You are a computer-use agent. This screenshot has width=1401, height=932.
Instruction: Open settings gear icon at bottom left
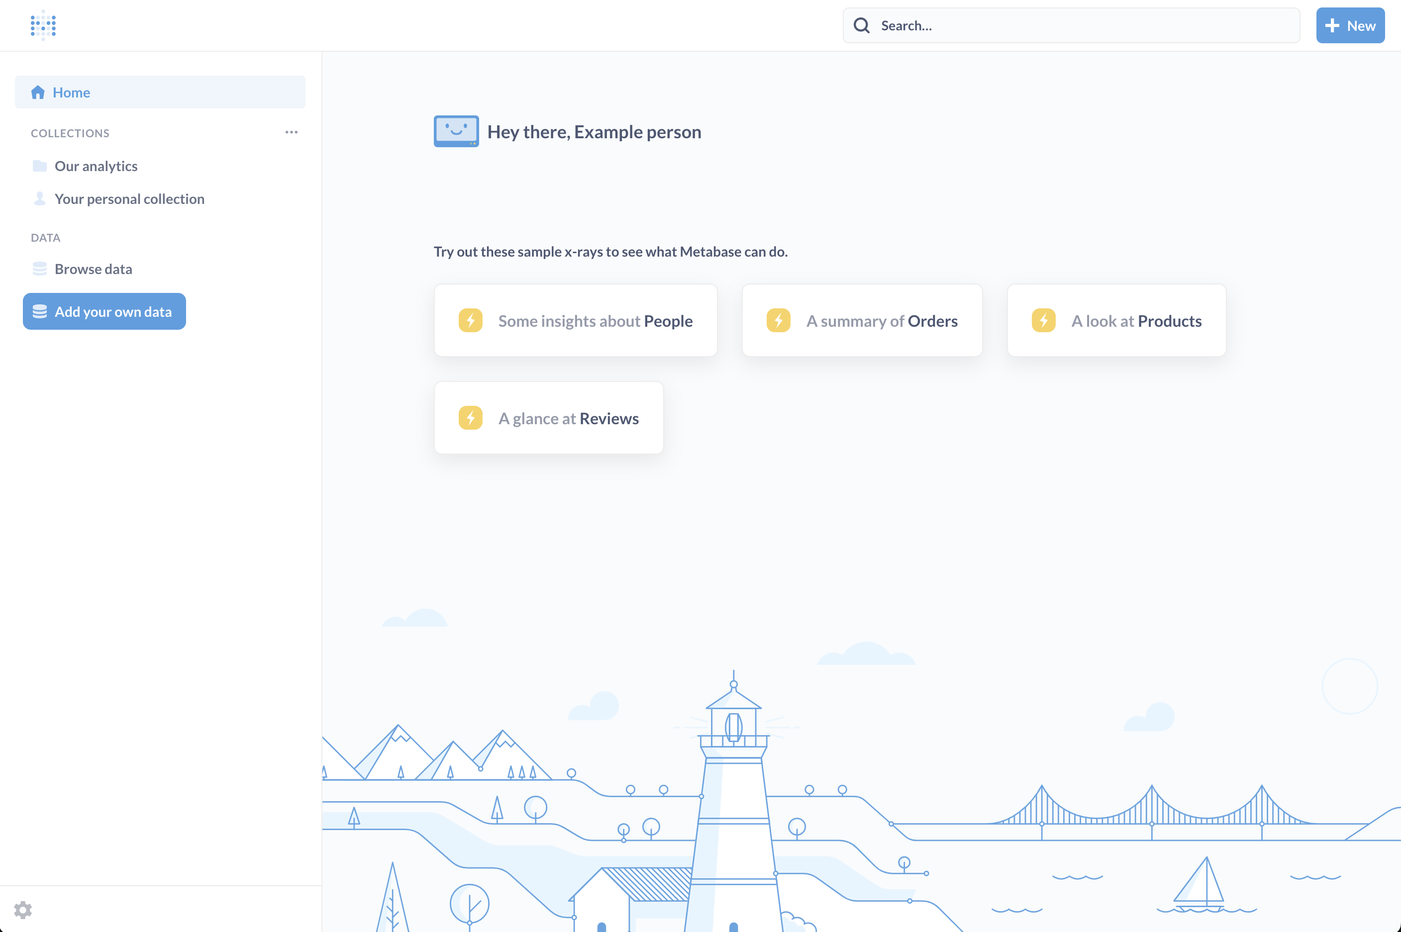(22, 910)
